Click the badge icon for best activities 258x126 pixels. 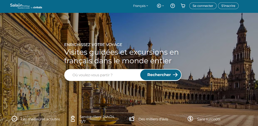click(14, 119)
